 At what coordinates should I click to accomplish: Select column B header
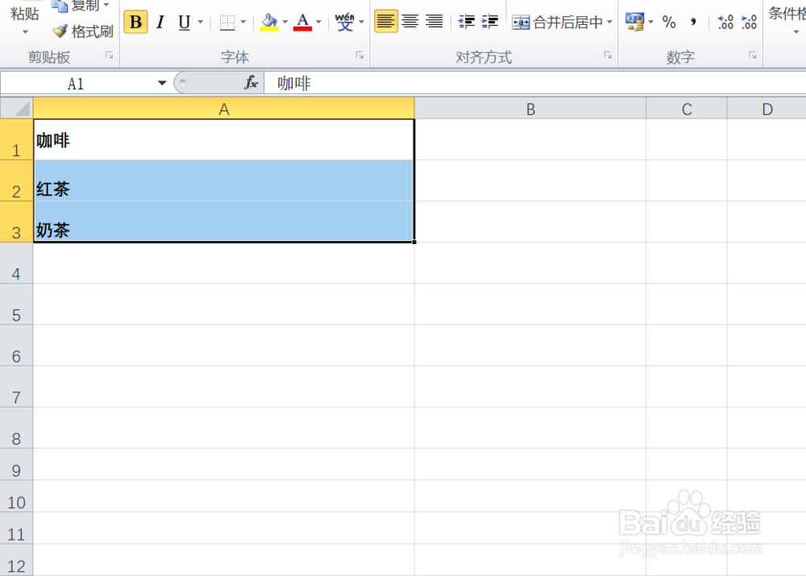(530, 109)
